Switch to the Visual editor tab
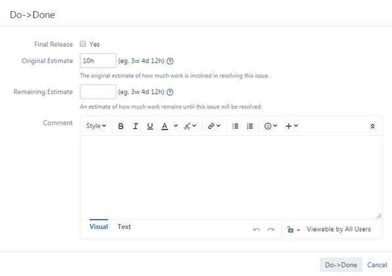 98,227
